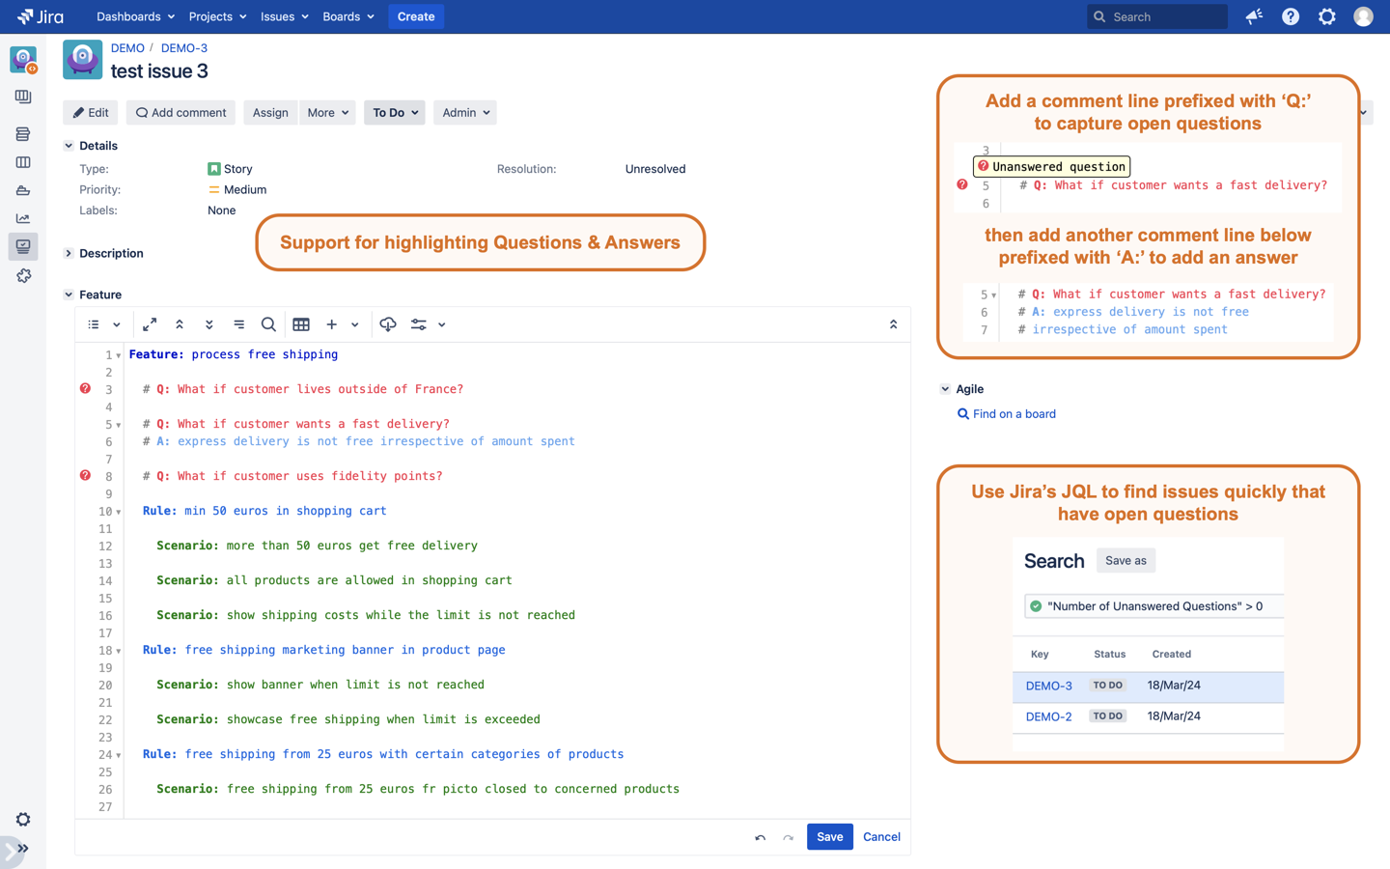Click the undo arrow next to Save
Image resolution: width=1390 pixels, height=869 pixels.
[x=761, y=837]
